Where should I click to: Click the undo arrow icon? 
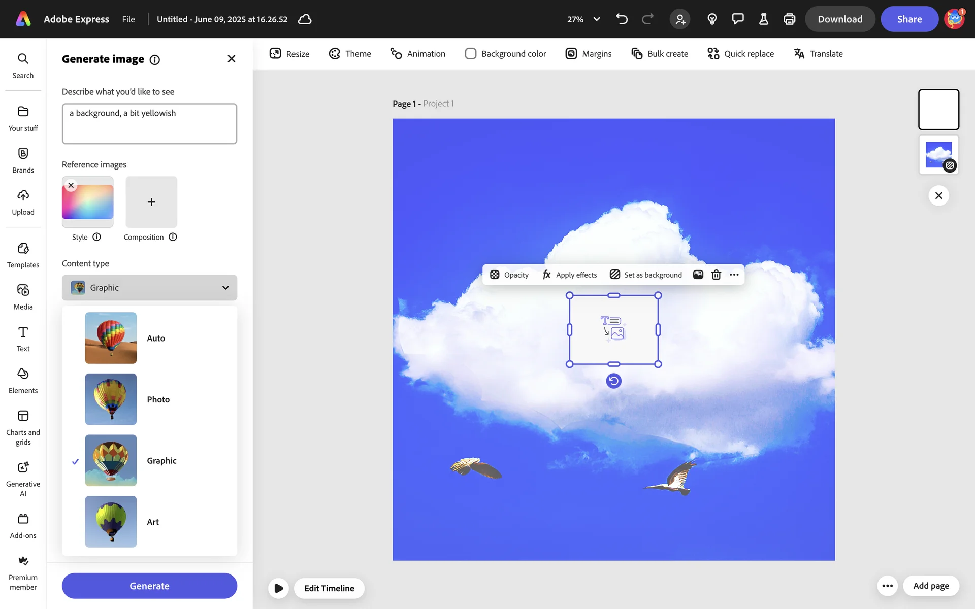coord(622,19)
